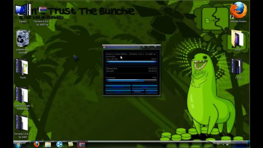Show hidden tray icons with the arrow
Image resolution: width=263 pixels, height=148 pixels.
(x=223, y=144)
